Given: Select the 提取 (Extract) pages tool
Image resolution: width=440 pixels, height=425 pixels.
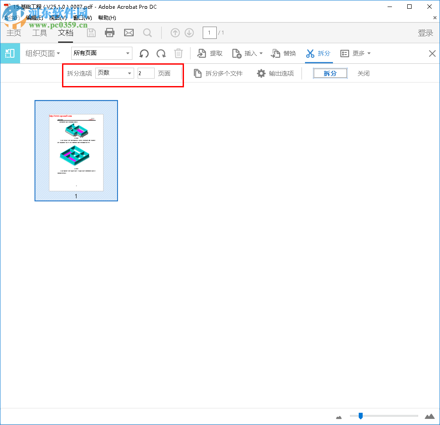Looking at the screenshot, I should point(210,53).
